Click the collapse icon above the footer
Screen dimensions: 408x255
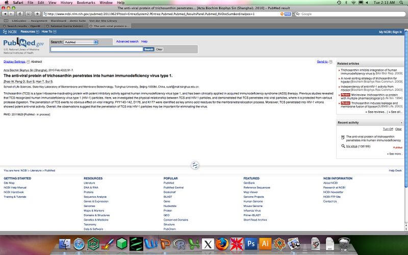point(194,165)
